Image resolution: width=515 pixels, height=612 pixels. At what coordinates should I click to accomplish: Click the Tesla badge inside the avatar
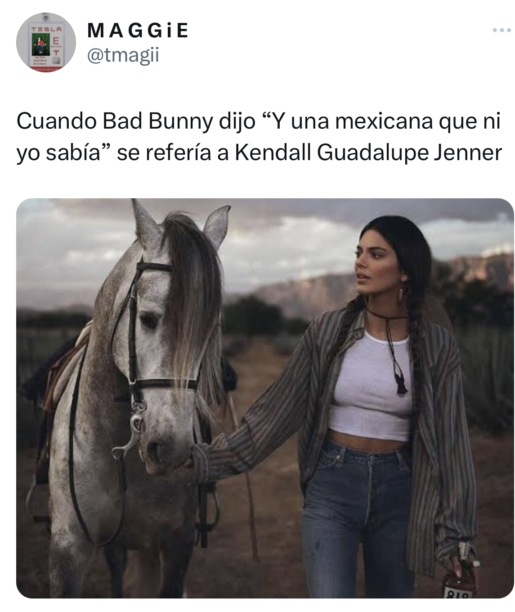[45, 44]
